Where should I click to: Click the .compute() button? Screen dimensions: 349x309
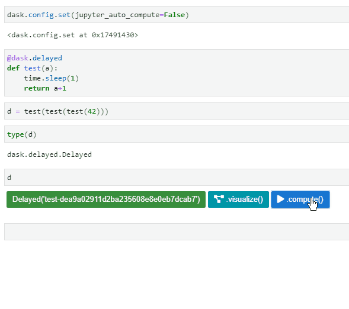click(x=300, y=199)
